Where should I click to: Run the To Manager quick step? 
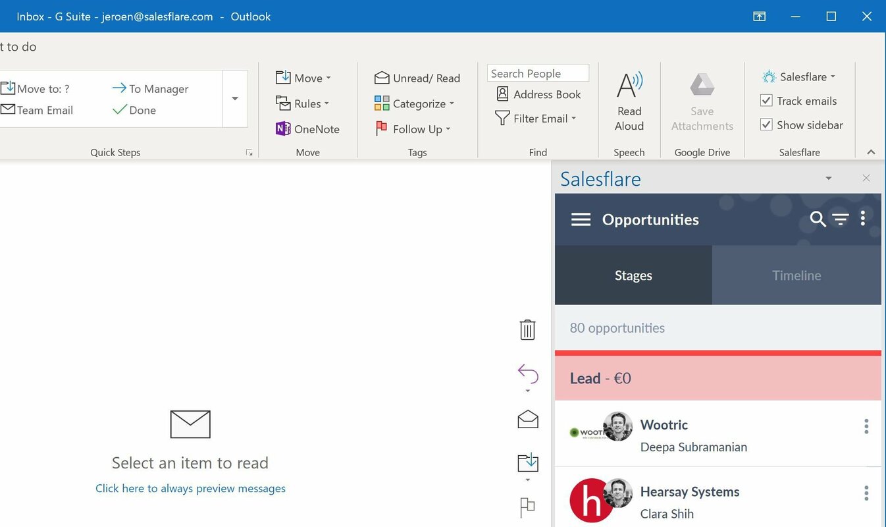[150, 88]
